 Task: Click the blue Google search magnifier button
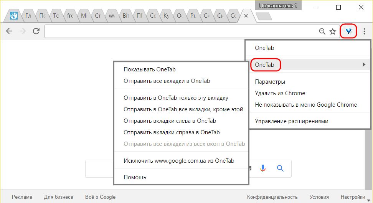pyautogui.click(x=280, y=168)
